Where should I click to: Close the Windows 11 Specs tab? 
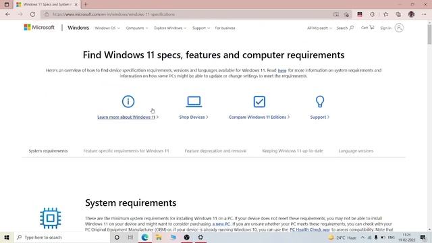[76, 5]
